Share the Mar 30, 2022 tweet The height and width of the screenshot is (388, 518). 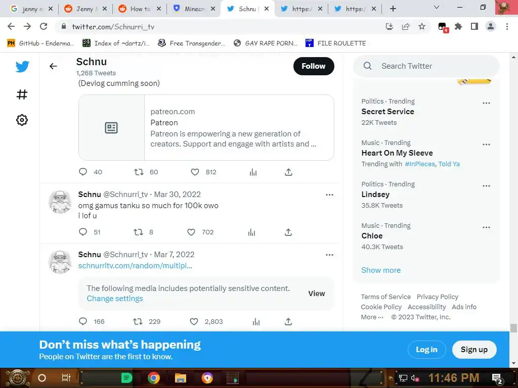click(288, 232)
